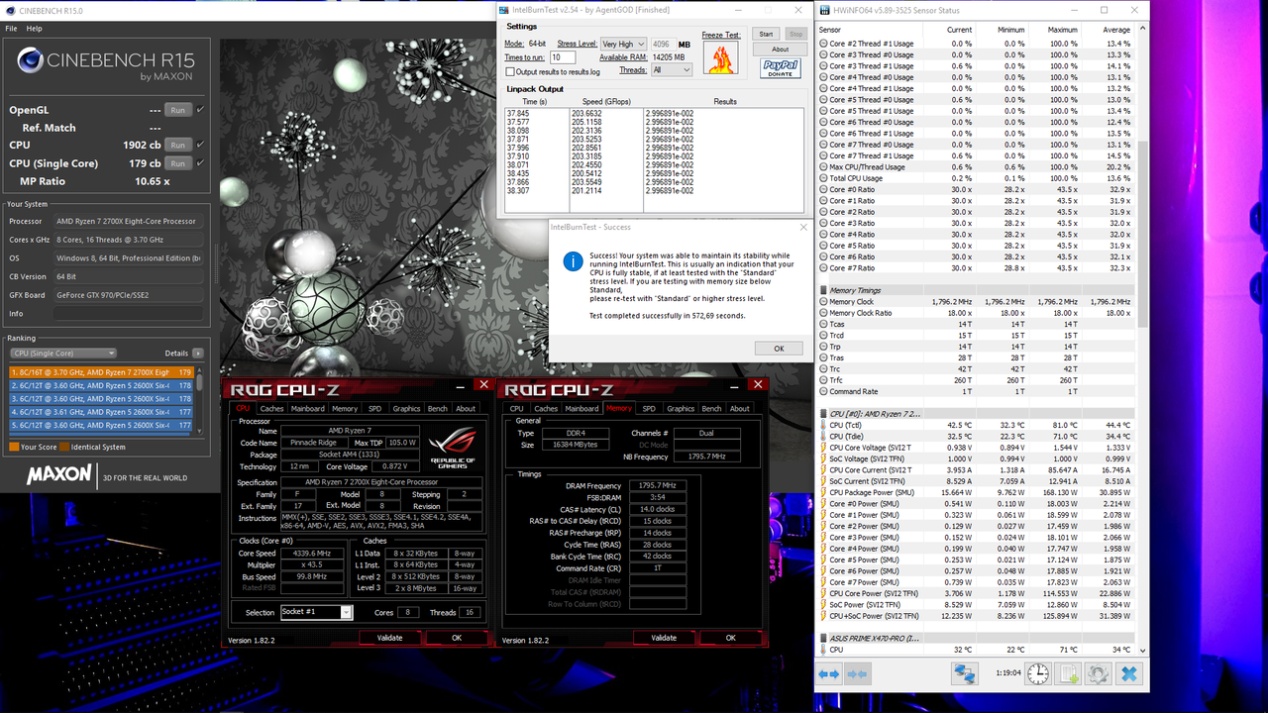Click the Details arrow button in Cinebench Ranking
This screenshot has width=1268, height=713.
[198, 353]
